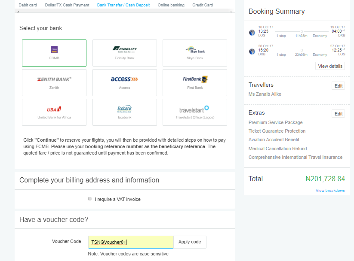The height and width of the screenshot is (261, 354).
Task: Click the 16:20 return departure time
Action: pyautogui.click(x=263, y=50)
